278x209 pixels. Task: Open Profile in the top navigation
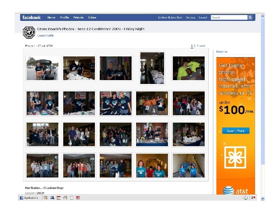64,17
